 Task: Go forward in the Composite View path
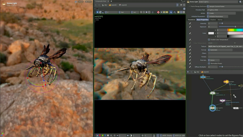tap(99, 5)
